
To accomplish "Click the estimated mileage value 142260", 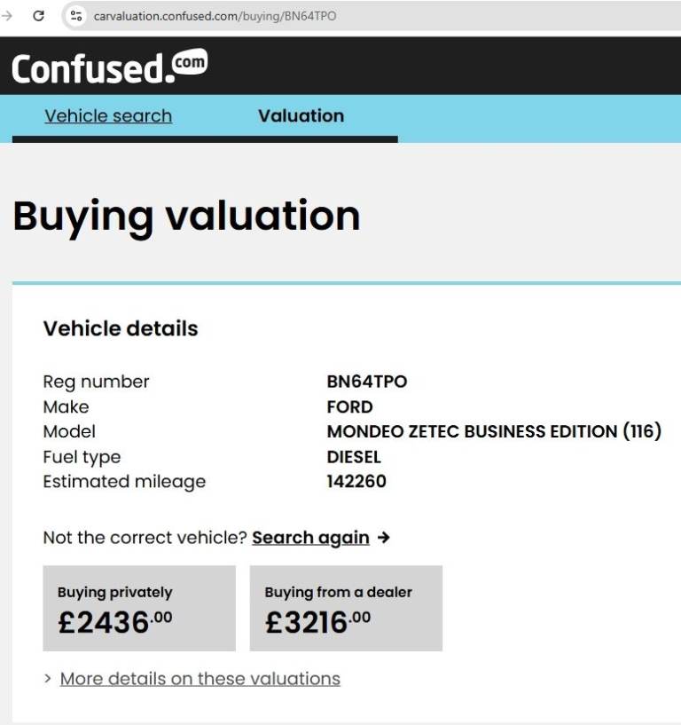I will (356, 482).
